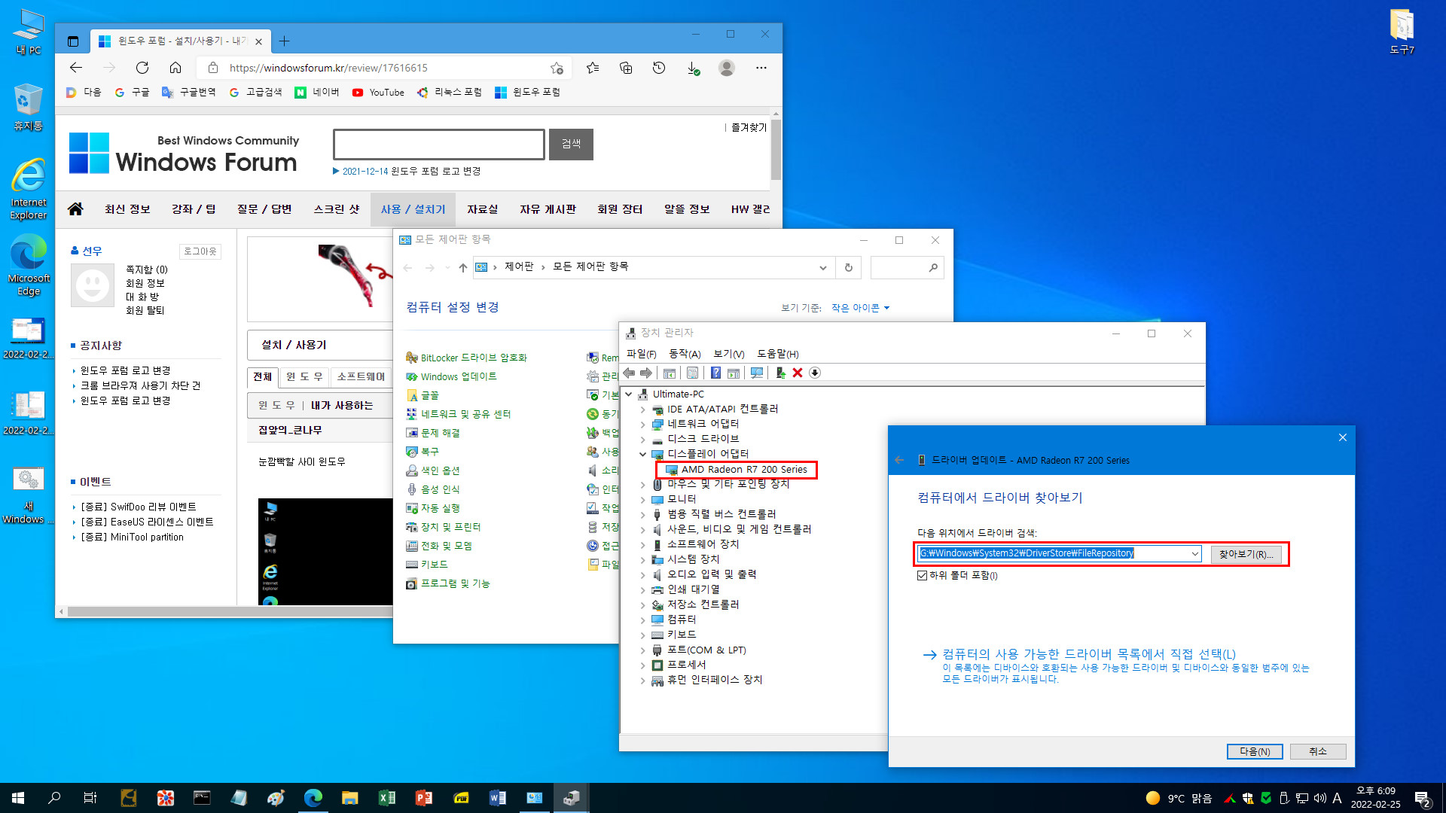
Task: Open Edge history icon
Action: point(659,68)
